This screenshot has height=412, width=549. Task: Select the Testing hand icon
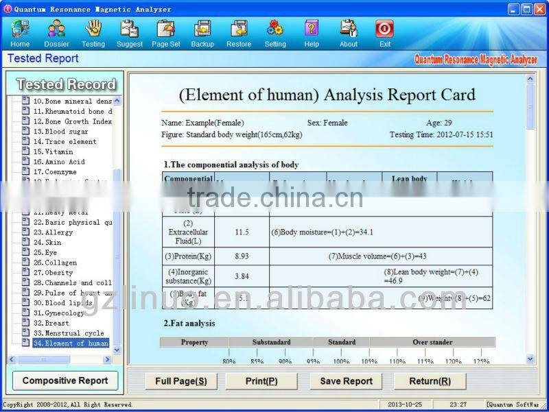click(x=93, y=31)
